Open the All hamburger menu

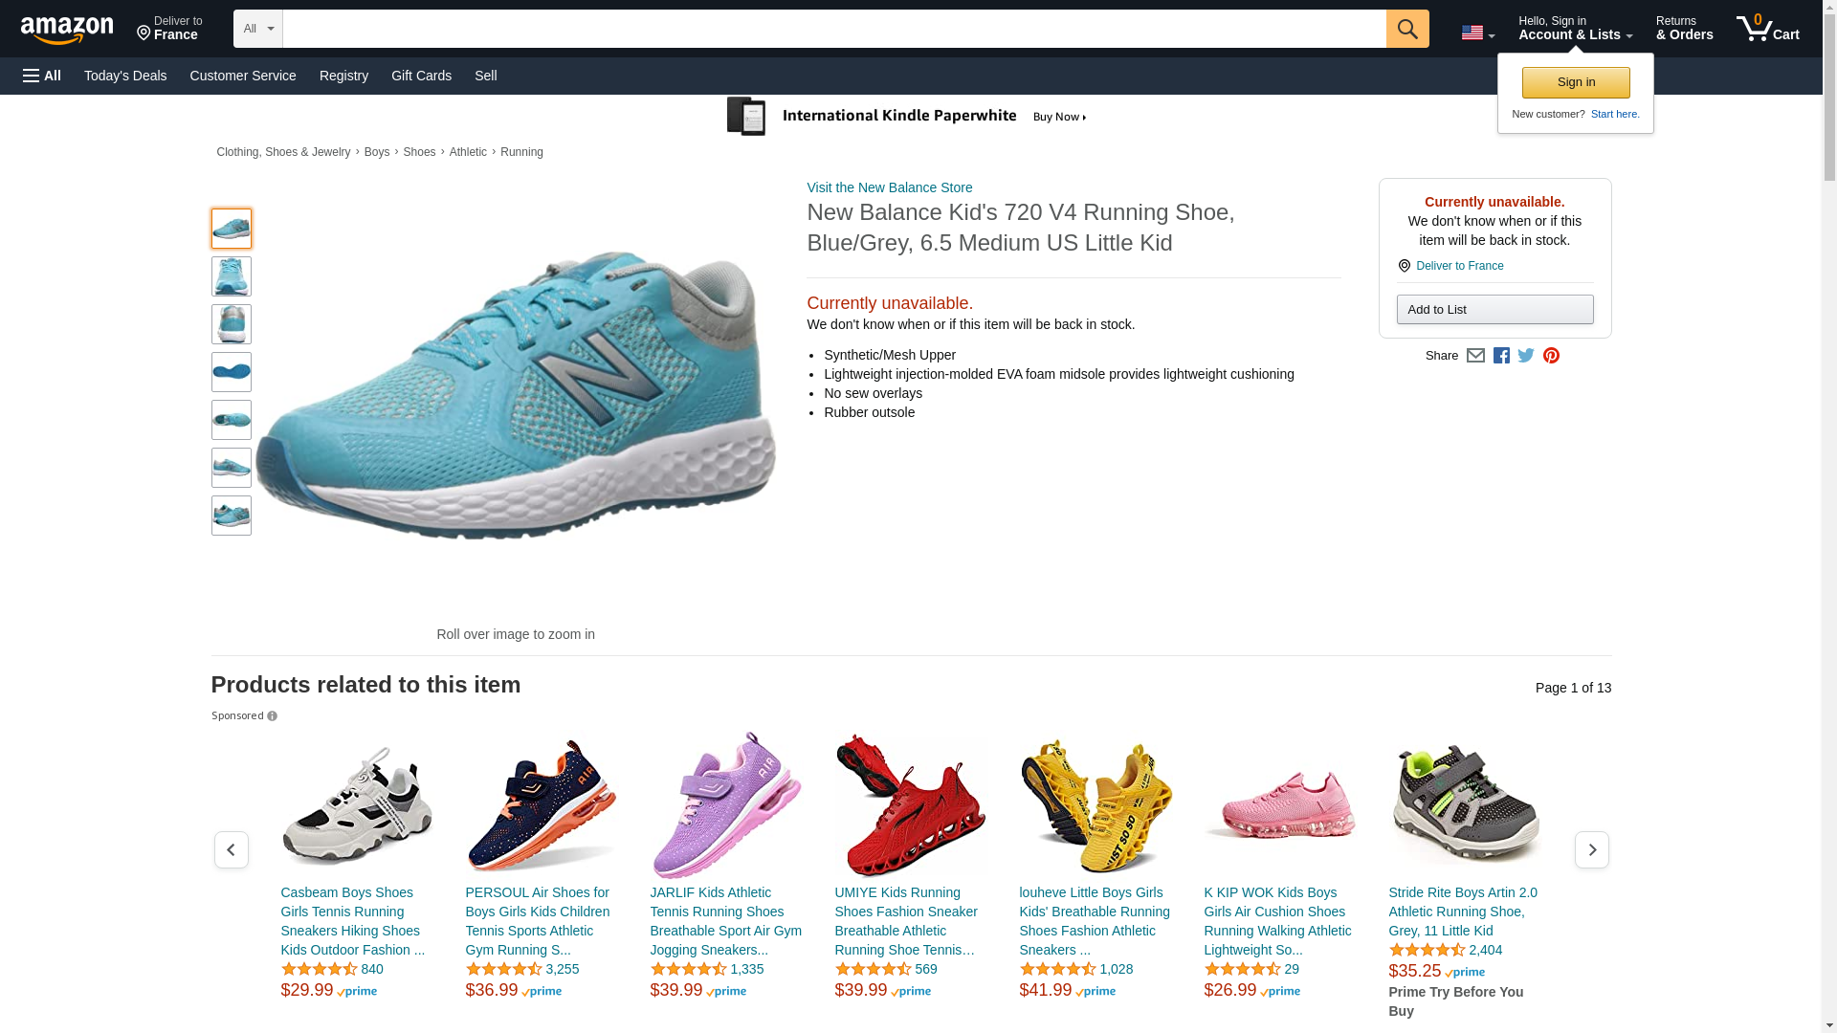[x=42, y=76]
